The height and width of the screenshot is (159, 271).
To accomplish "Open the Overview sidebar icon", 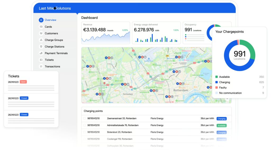I will coord(41,20).
